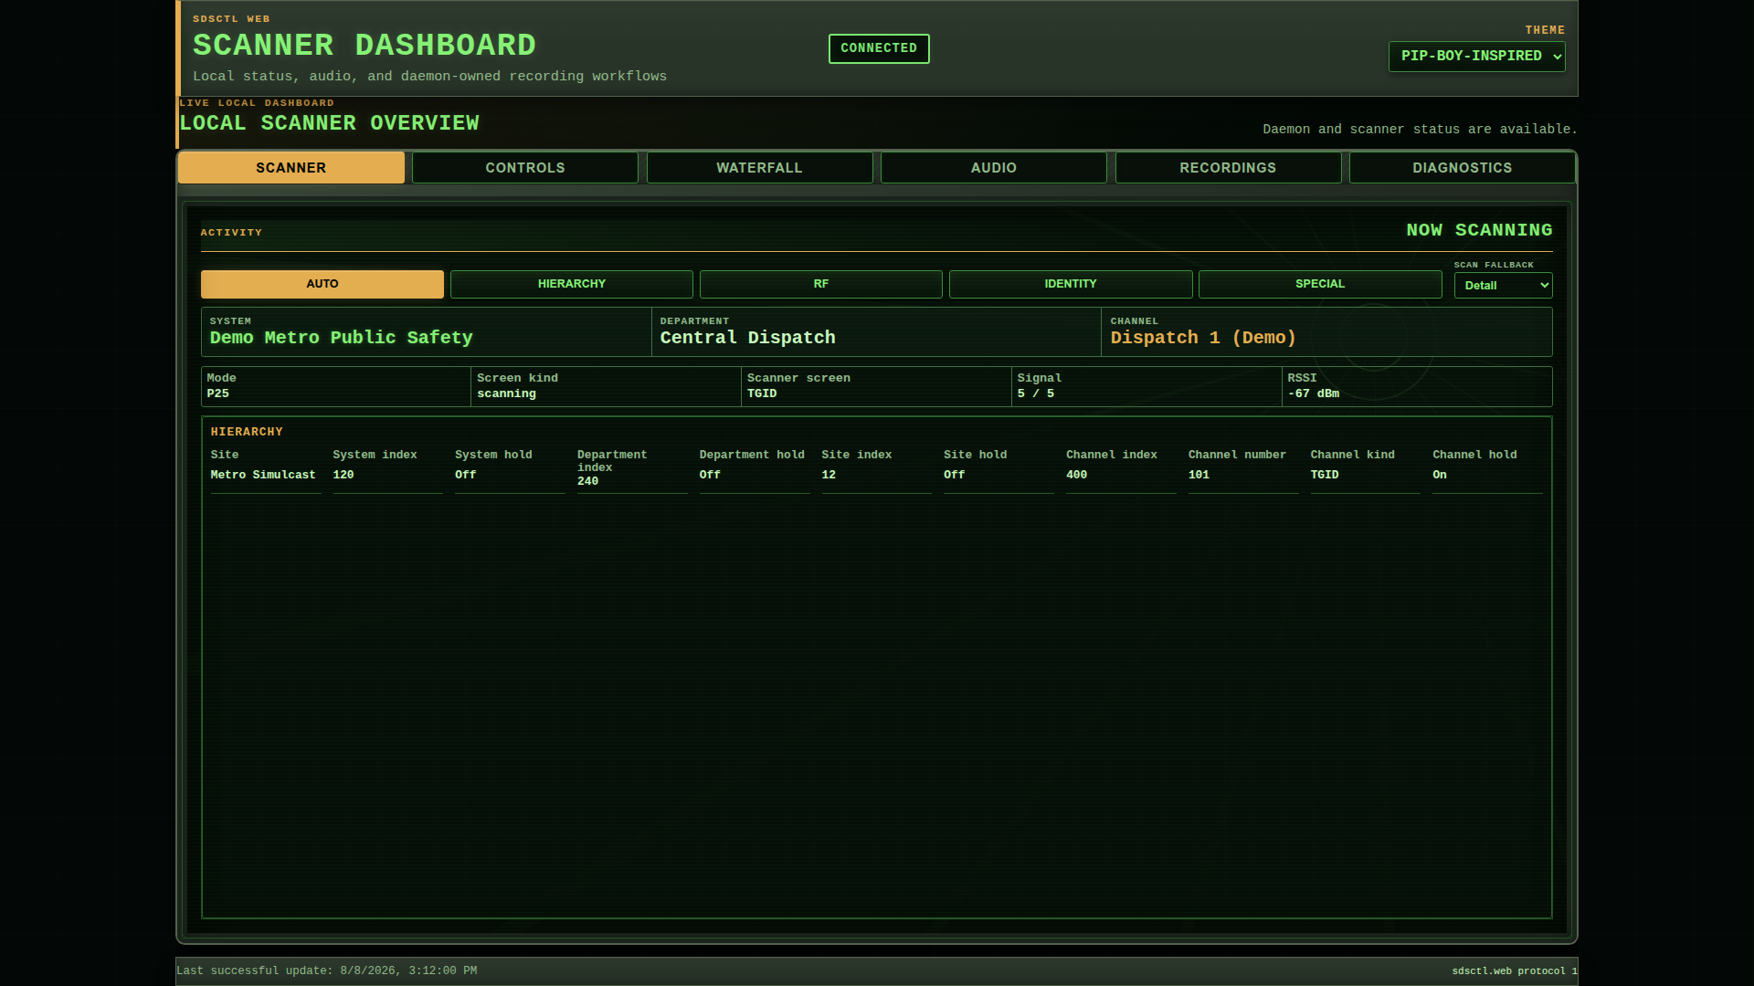1754x986 pixels.
Task: Select the Special activity view button
Action: pos(1320,284)
